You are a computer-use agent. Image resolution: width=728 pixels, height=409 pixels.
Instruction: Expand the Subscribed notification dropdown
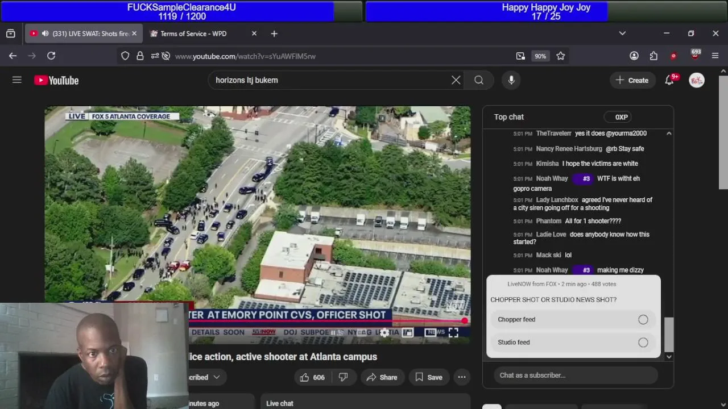click(x=217, y=377)
